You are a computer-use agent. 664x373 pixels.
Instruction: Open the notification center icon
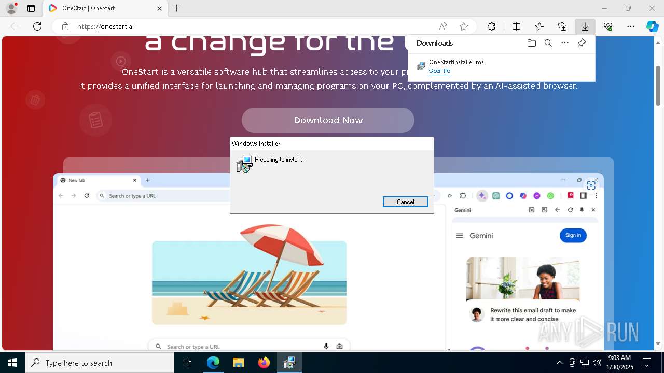tap(647, 363)
